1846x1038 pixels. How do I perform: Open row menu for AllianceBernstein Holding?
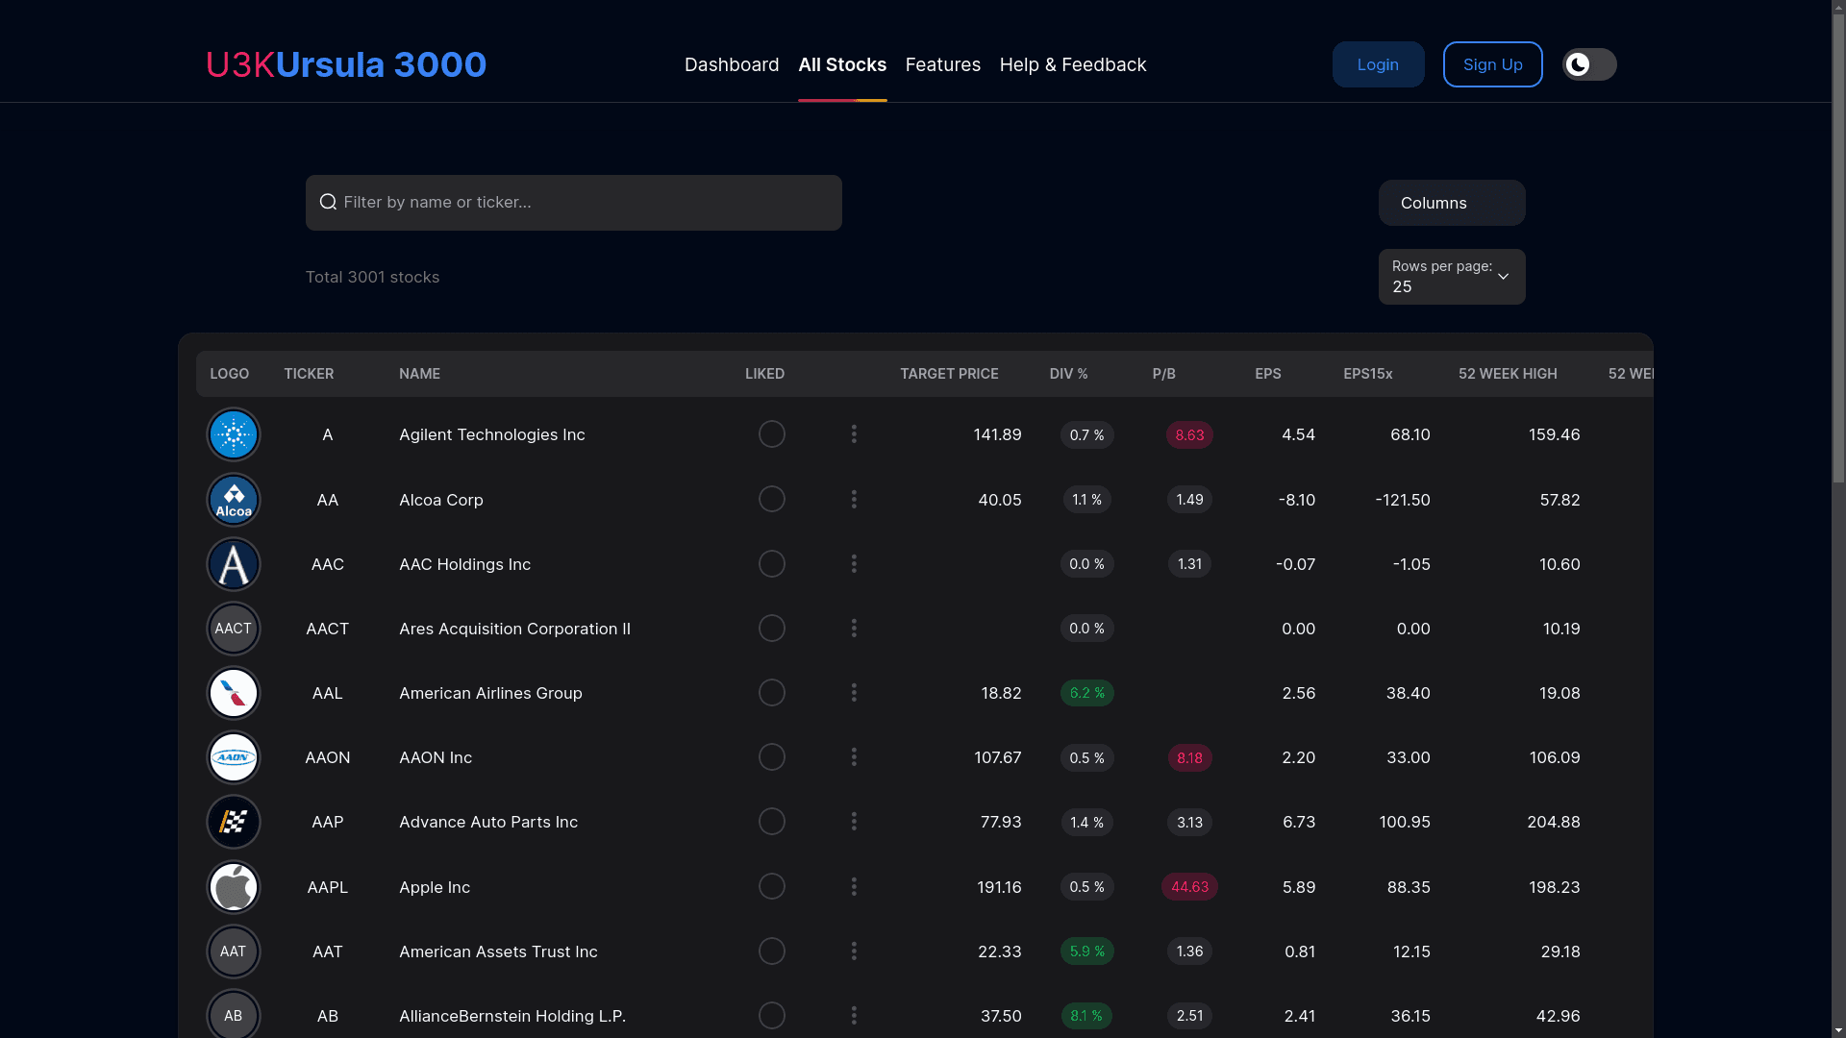pos(854,1016)
